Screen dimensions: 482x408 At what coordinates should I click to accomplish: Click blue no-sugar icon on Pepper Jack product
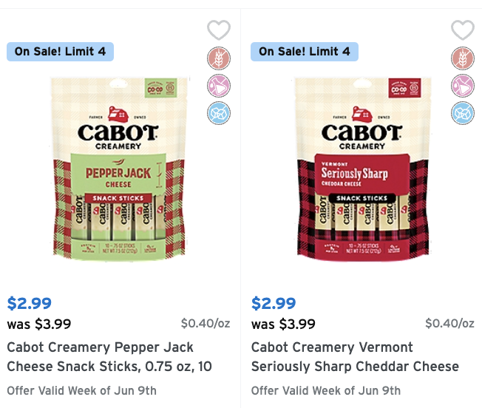[219, 113]
